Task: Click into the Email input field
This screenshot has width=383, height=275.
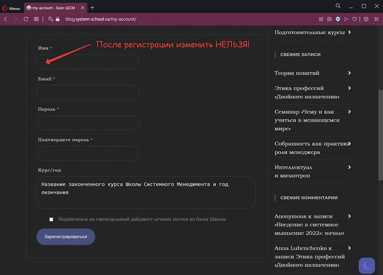Action: coord(87,92)
